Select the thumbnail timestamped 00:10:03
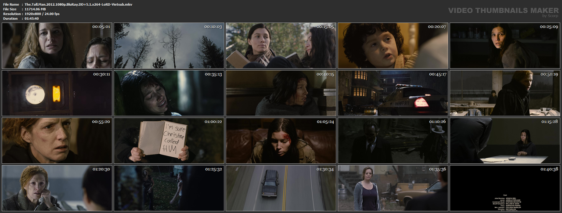Screen dimensions: 562x213 [x=169, y=45]
